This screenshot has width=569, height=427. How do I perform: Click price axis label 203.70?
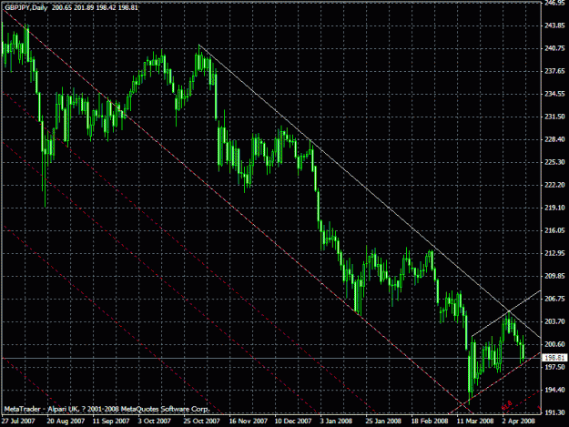(554, 321)
